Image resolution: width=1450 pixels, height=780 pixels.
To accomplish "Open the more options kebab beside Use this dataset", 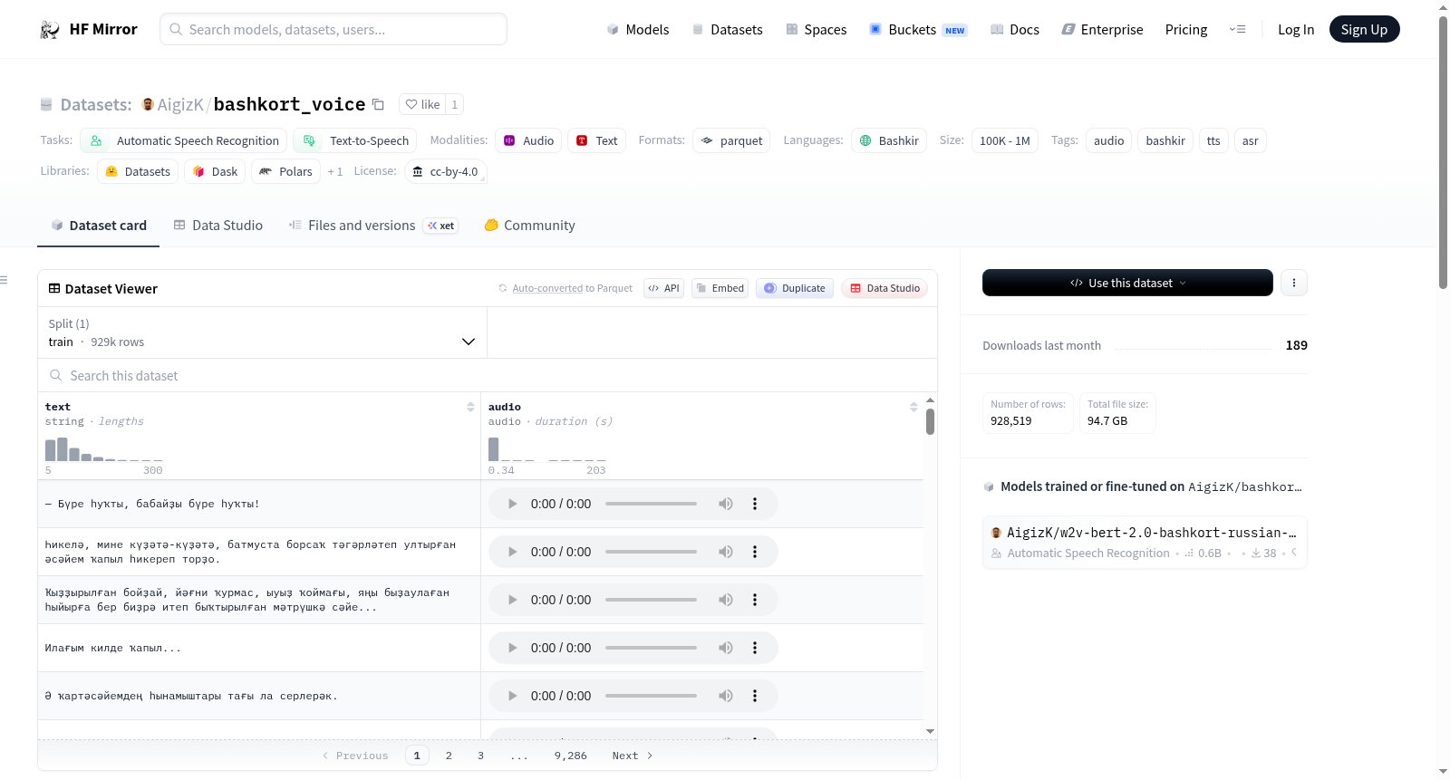I will click(1294, 283).
